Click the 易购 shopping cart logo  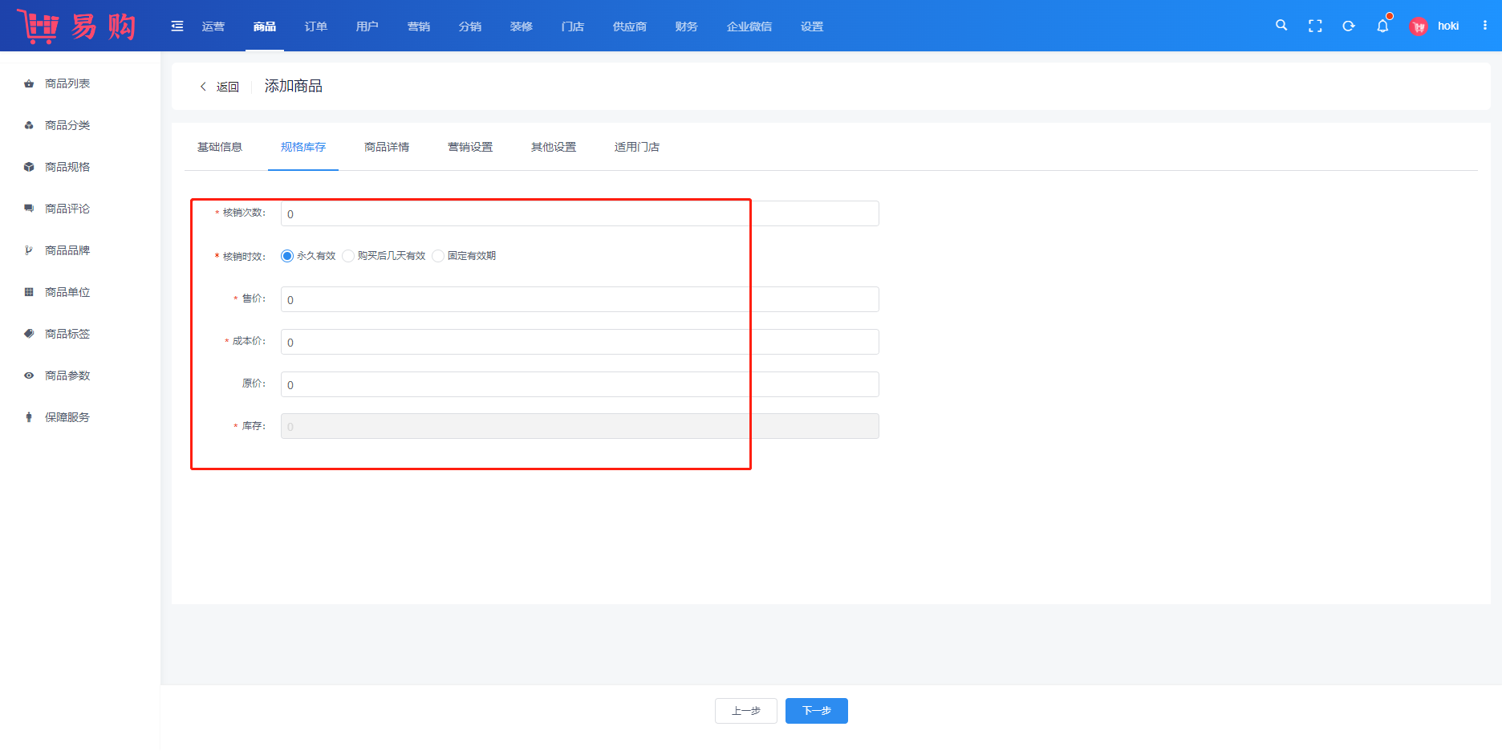point(77,26)
